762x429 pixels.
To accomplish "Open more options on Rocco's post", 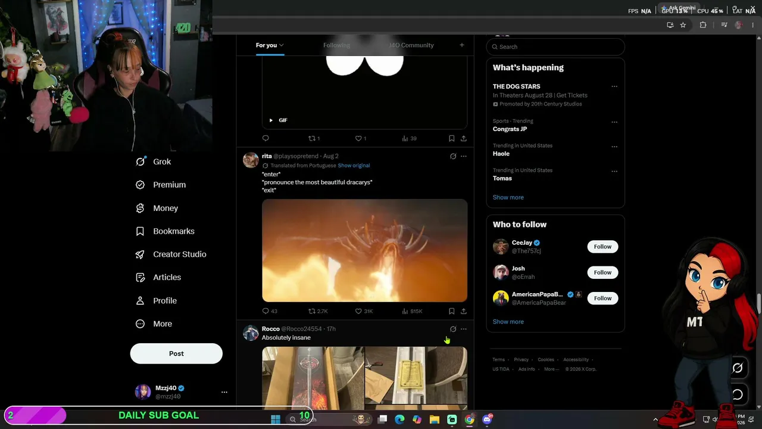I will [464, 329].
